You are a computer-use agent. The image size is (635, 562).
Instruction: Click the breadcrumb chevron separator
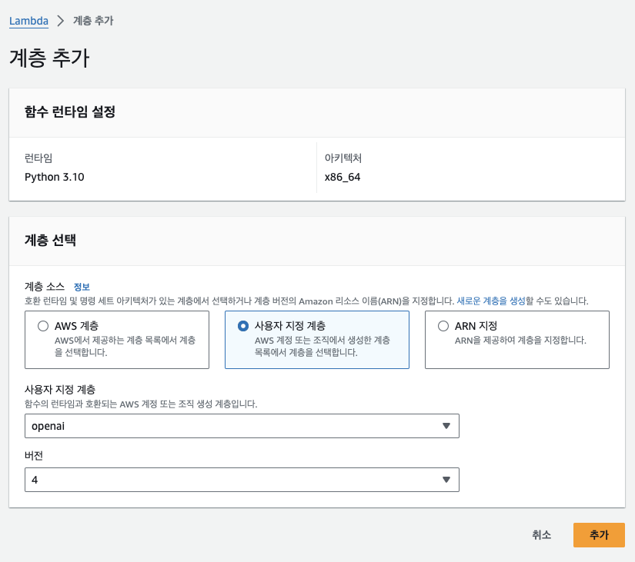(x=60, y=21)
